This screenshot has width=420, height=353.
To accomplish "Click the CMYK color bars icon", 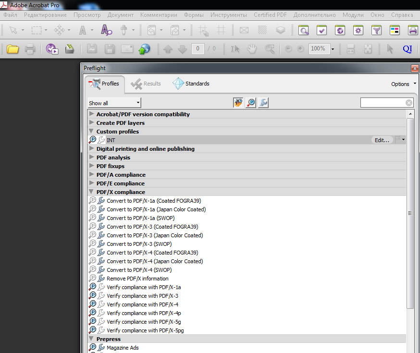I will click(x=395, y=30).
